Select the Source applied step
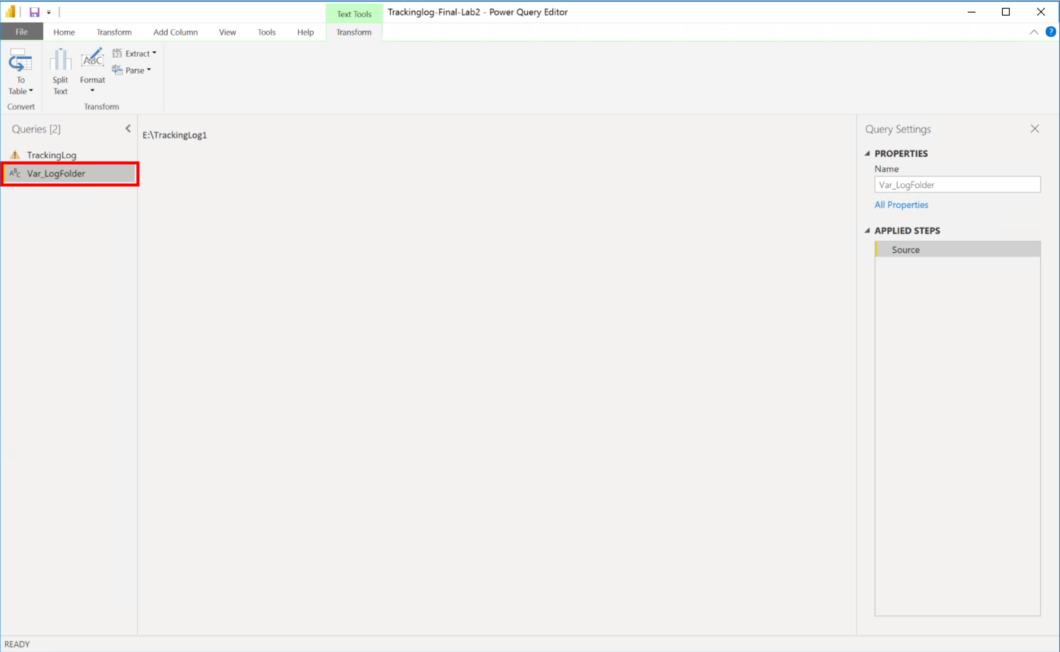Screen dimensions: 1060x652 [905, 249]
